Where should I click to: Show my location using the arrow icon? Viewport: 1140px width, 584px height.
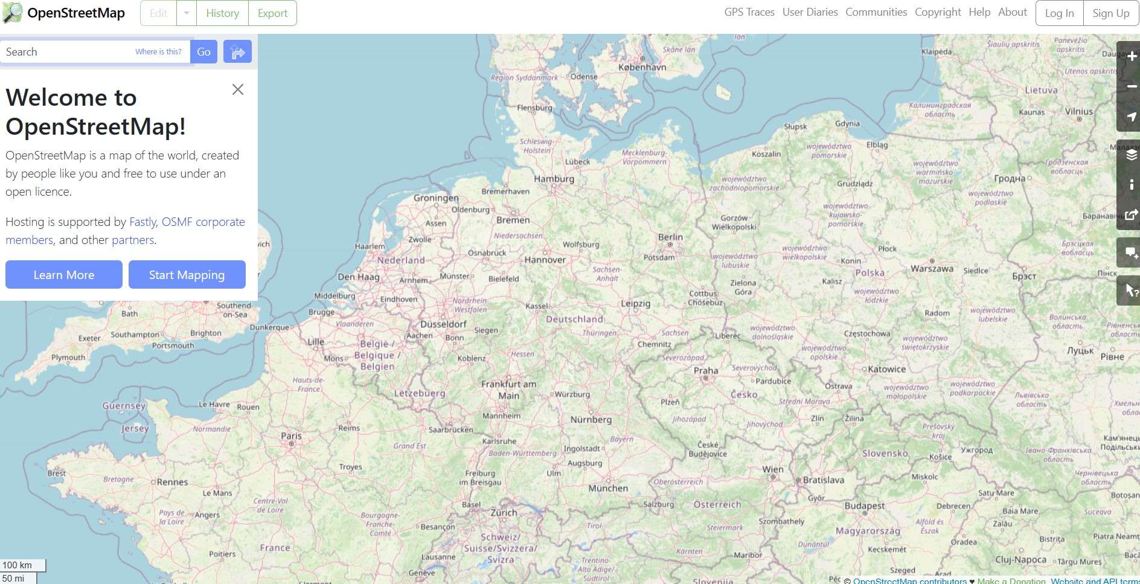(1131, 117)
